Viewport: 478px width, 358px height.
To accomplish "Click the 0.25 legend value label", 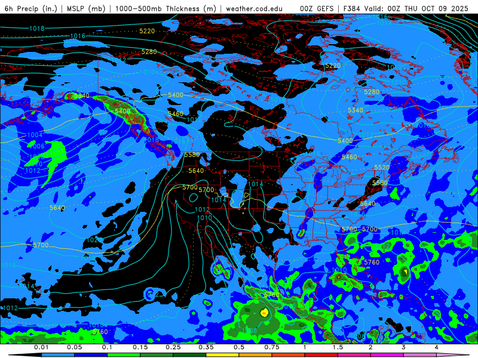I will point(173,347).
